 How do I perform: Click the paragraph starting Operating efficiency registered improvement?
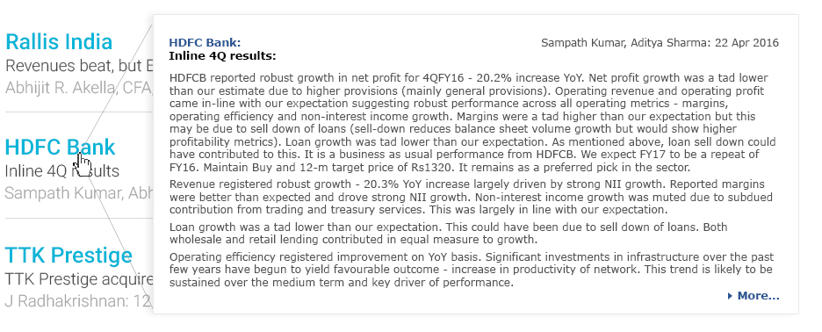[472, 271]
